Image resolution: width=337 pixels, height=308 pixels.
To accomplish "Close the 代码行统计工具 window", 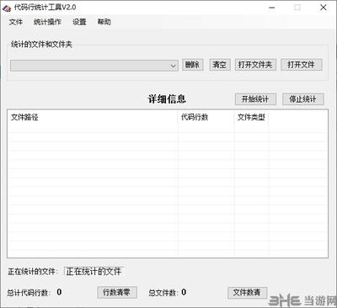I will [324, 8].
